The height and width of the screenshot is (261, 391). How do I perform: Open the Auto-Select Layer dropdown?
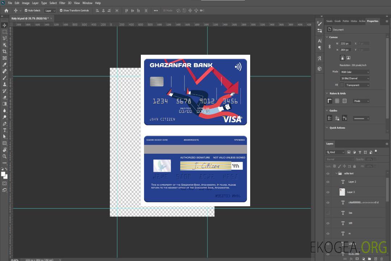pos(50,11)
